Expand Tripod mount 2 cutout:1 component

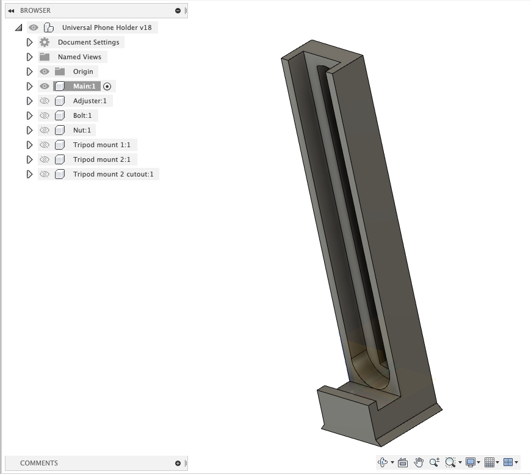click(x=29, y=174)
